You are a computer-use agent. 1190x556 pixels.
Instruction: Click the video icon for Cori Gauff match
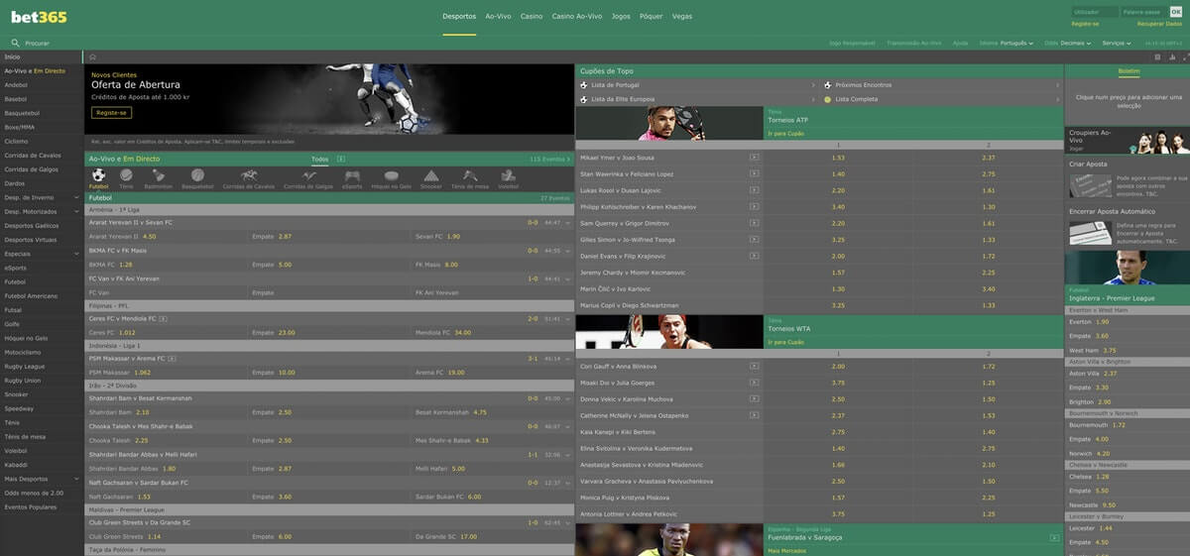pos(754,367)
